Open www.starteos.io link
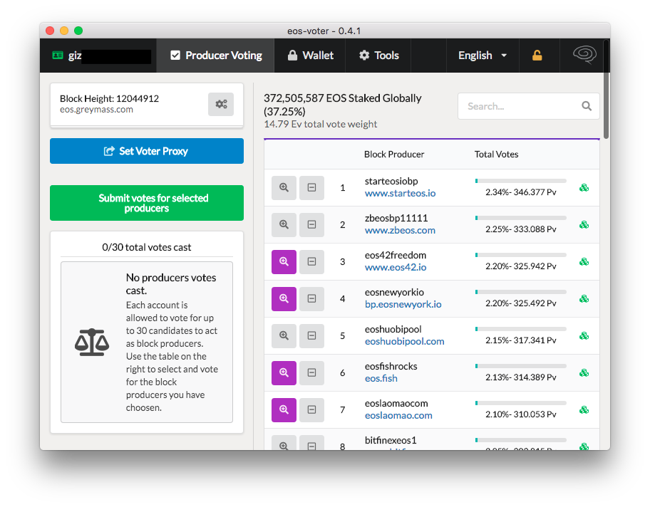The height and width of the screenshot is (507, 650). 400,194
